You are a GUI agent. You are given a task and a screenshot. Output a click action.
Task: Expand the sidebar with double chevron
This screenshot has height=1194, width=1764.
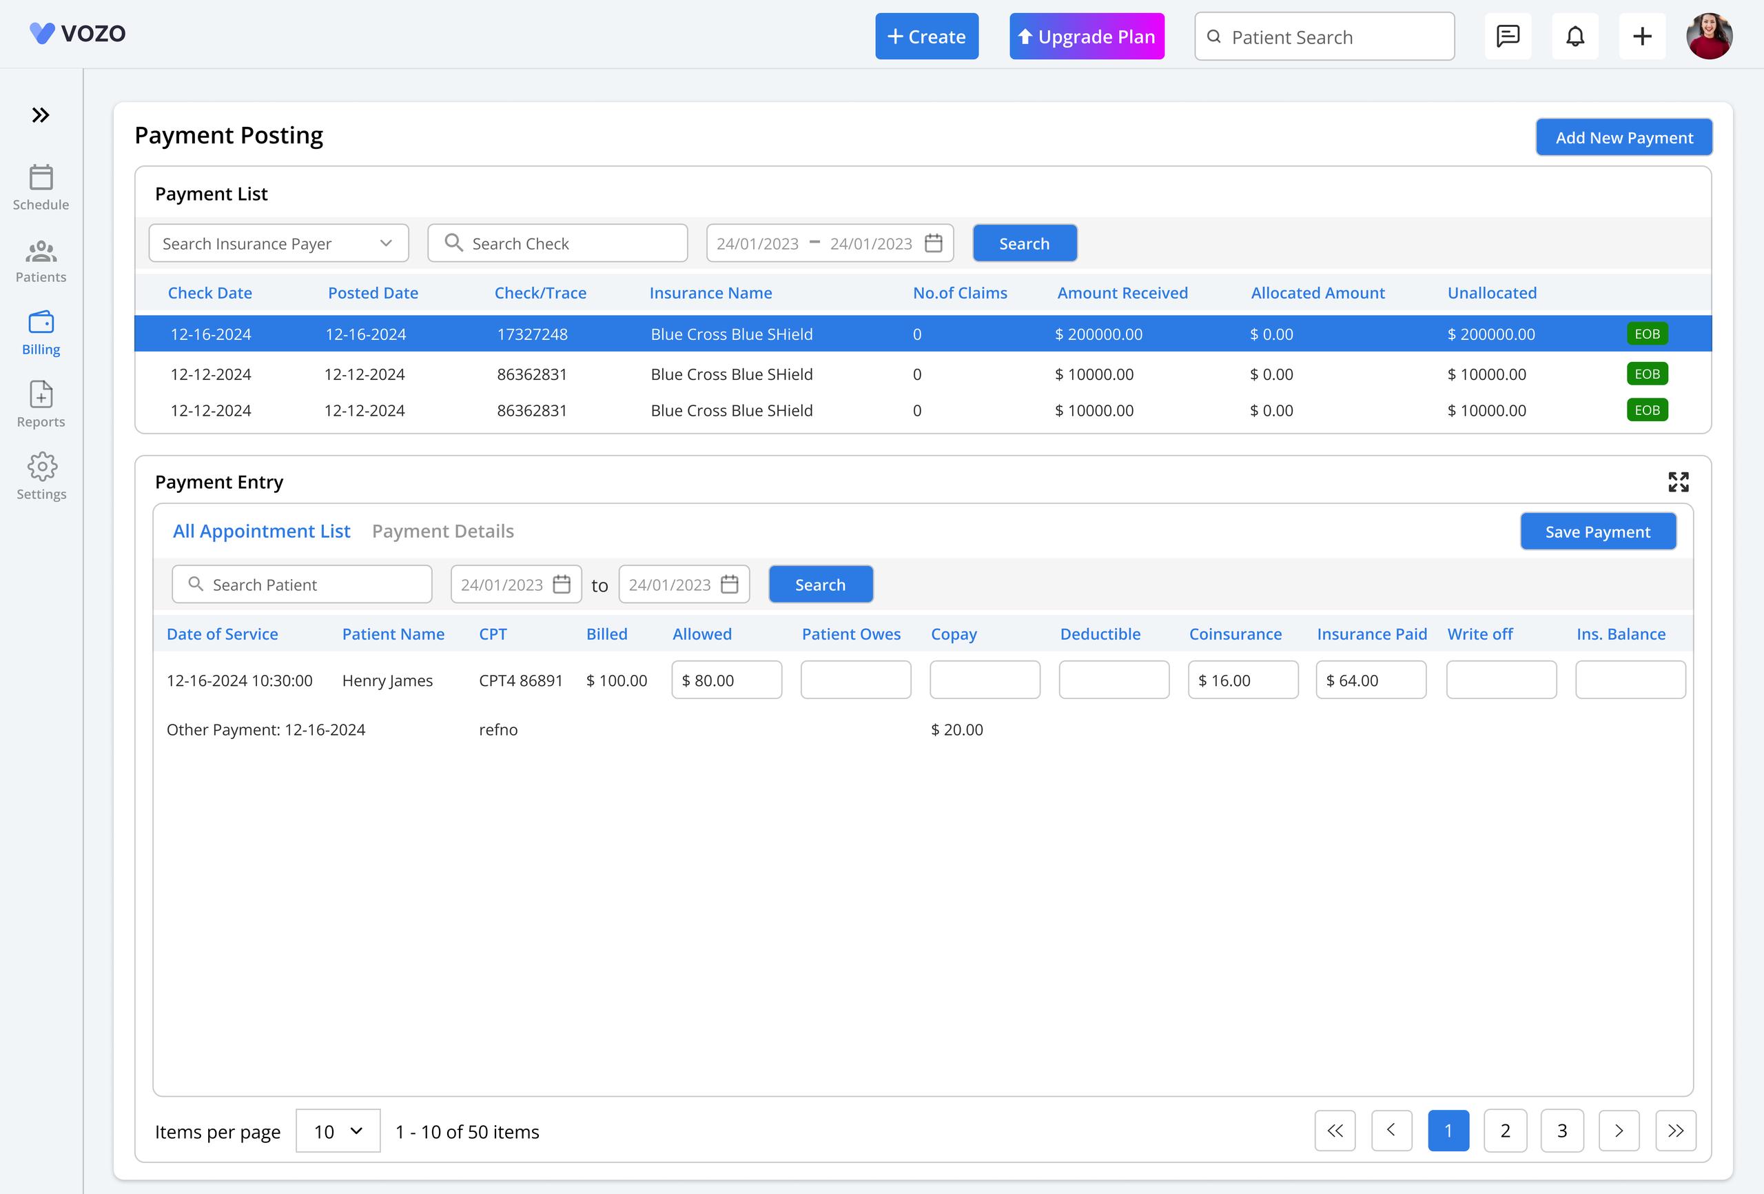pyautogui.click(x=41, y=115)
